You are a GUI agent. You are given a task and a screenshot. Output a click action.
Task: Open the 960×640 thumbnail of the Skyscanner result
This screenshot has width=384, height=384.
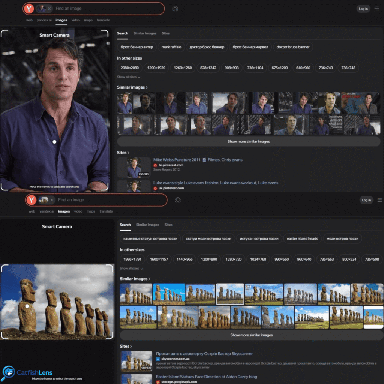coord(136,361)
